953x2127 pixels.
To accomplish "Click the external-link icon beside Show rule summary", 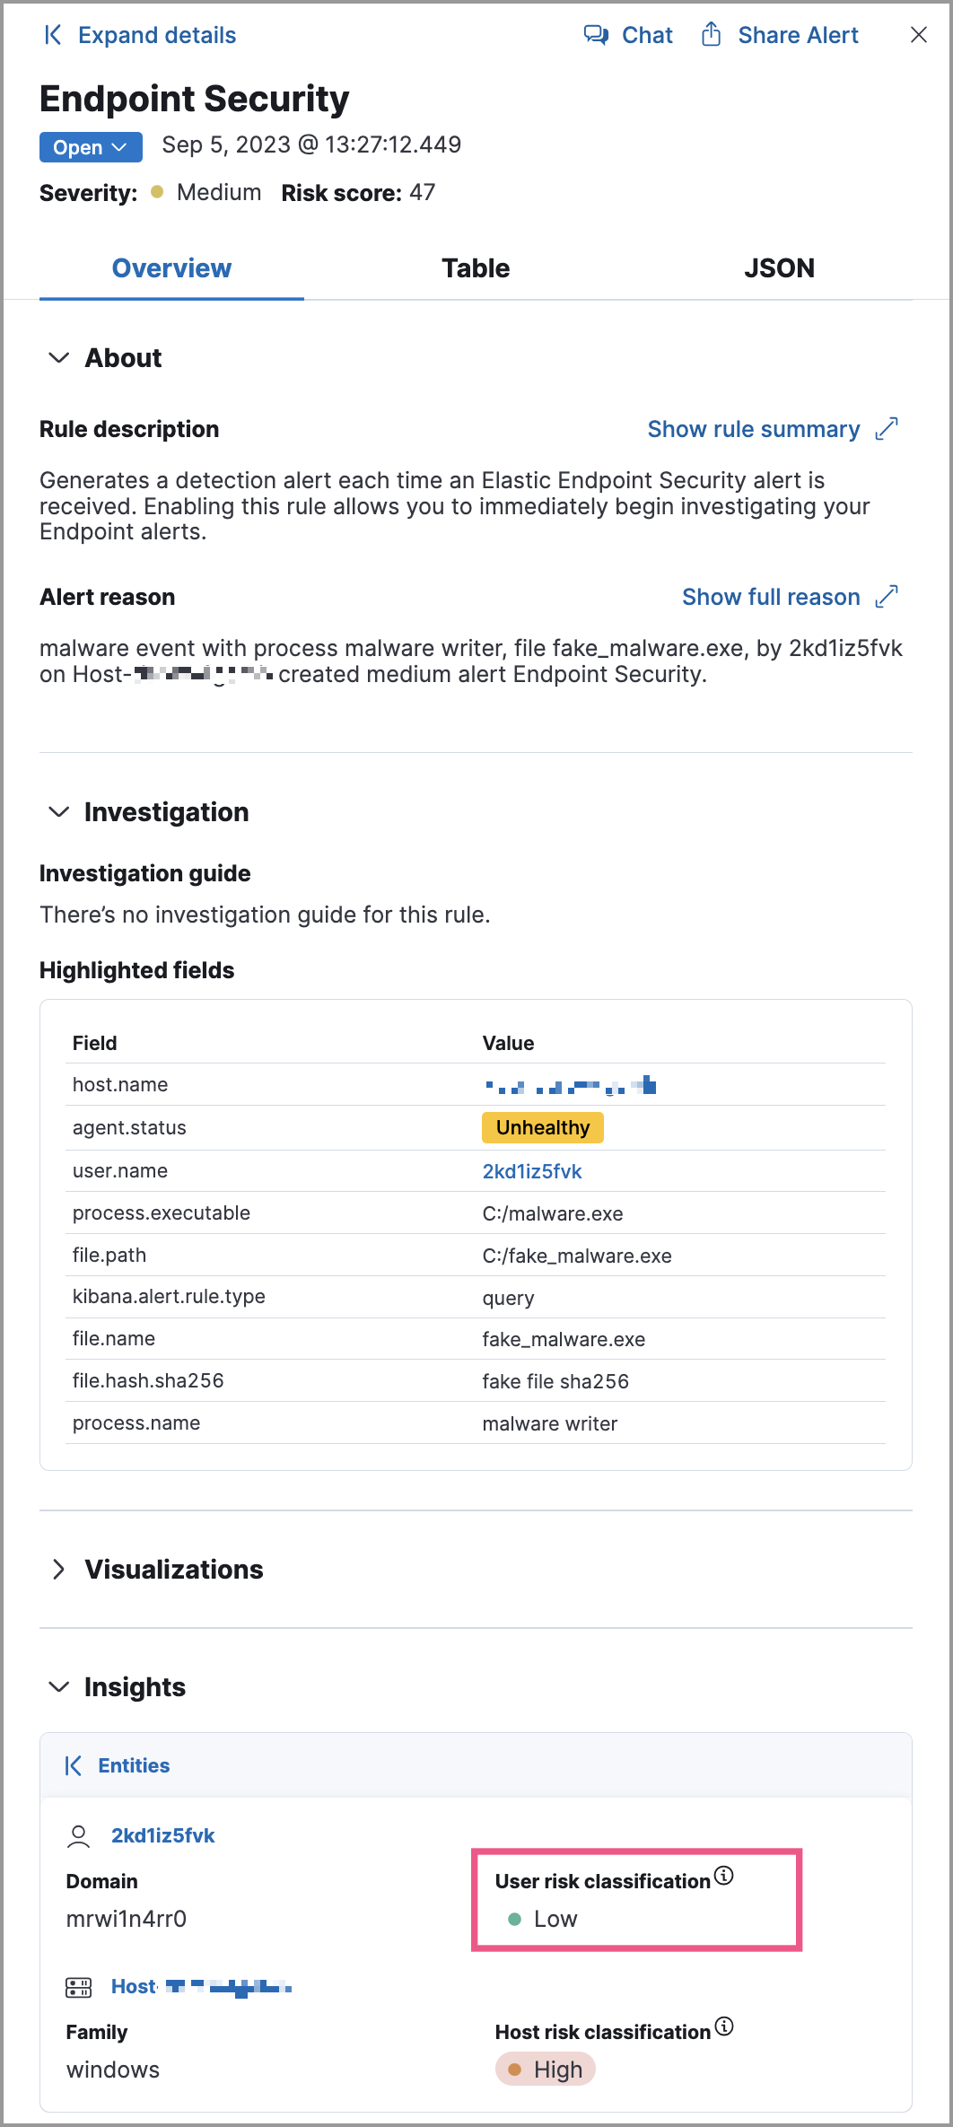I will coord(887,429).
